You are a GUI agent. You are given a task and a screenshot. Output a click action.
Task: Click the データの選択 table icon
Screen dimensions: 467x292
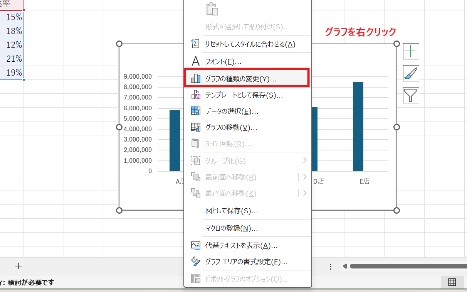[197, 111]
